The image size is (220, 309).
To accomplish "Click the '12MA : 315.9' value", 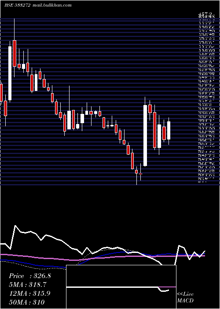I will tap(29, 293).
